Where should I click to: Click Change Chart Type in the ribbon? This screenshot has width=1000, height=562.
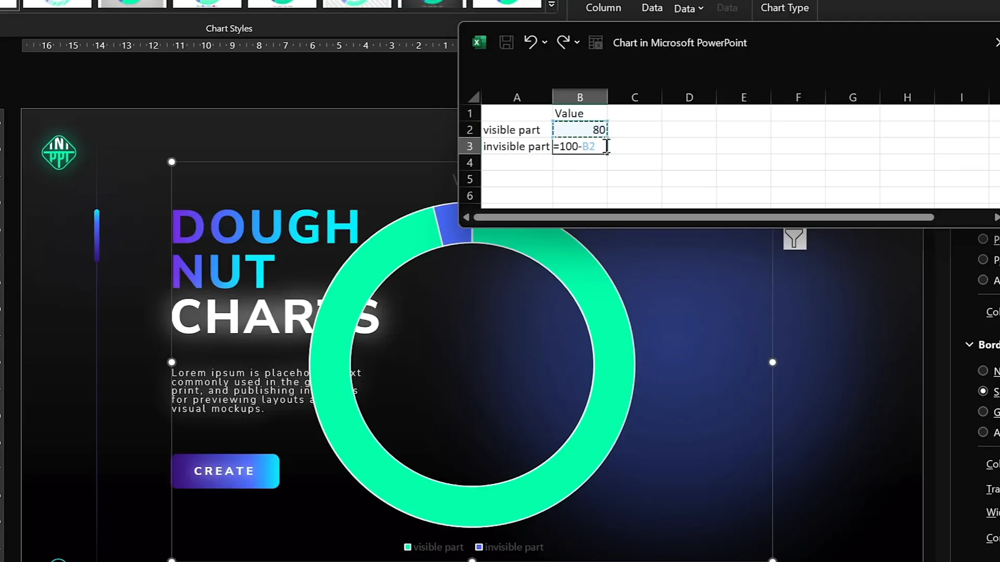tap(784, 8)
